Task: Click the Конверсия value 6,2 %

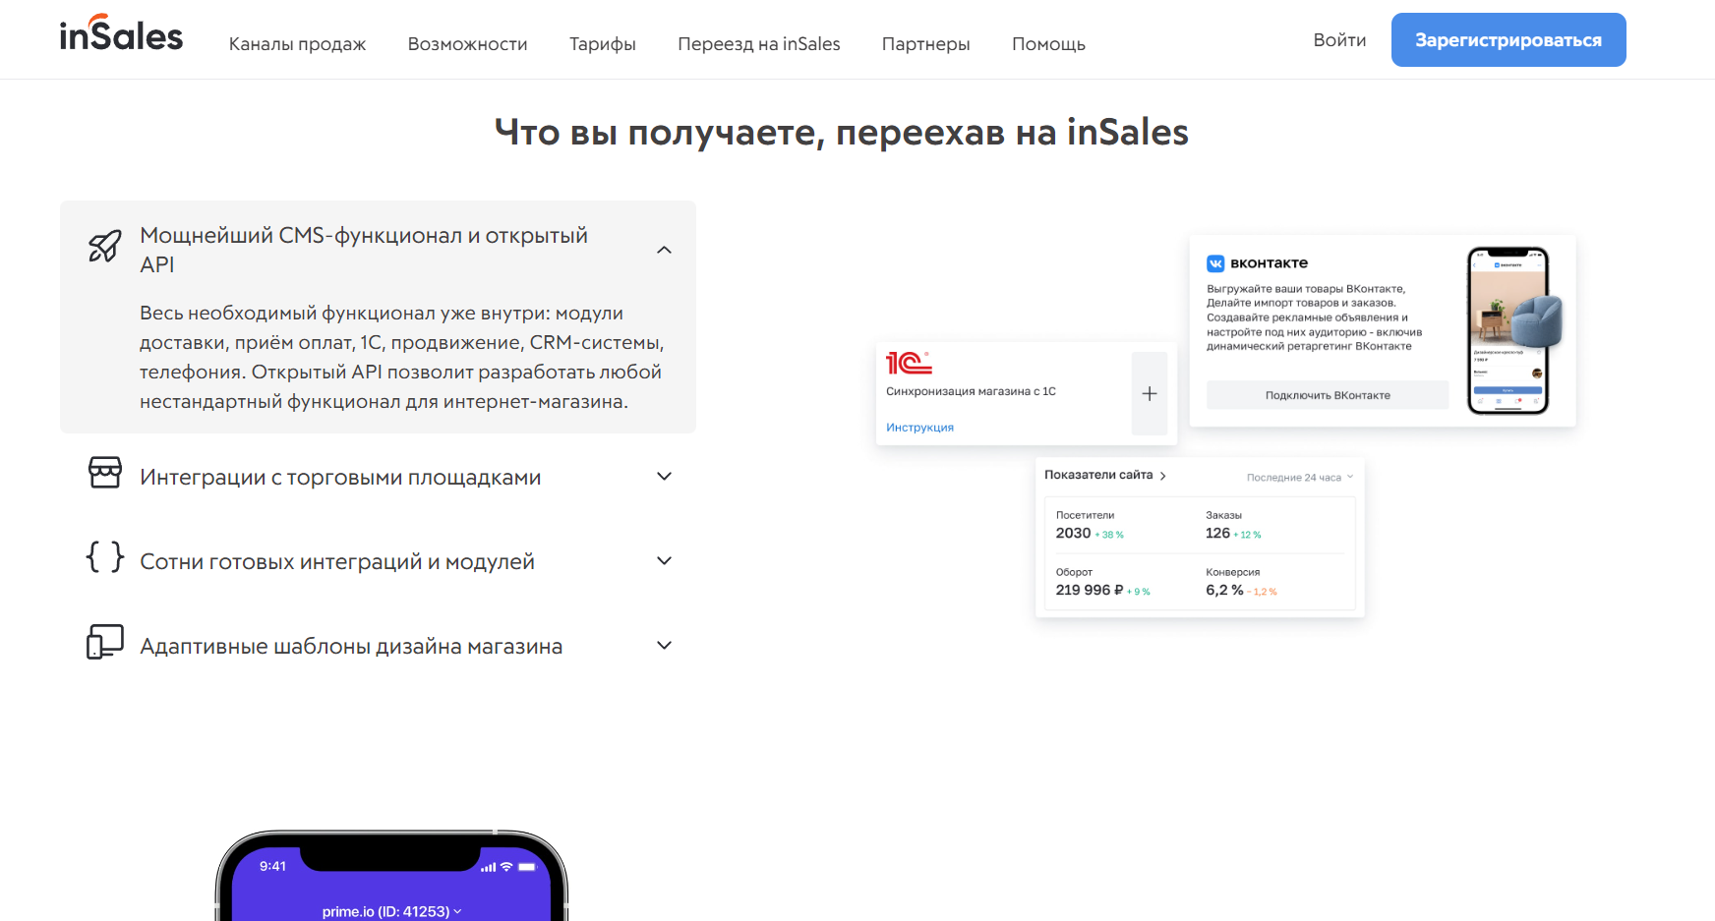Action: pos(1224,590)
